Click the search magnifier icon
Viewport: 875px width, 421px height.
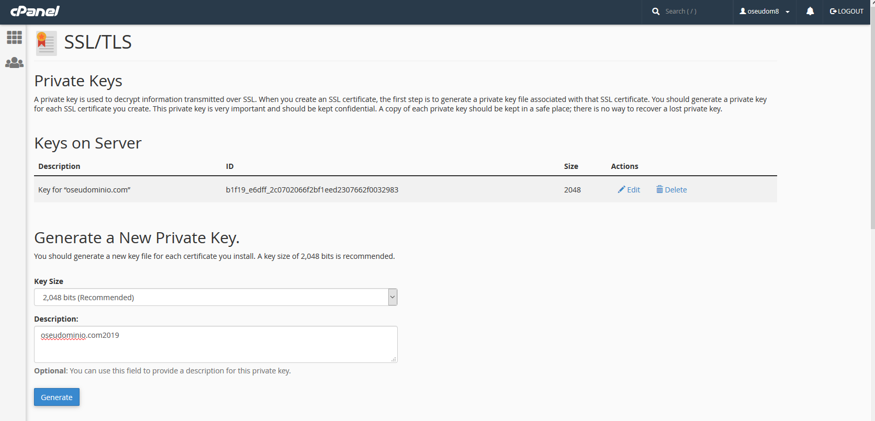pyautogui.click(x=655, y=12)
